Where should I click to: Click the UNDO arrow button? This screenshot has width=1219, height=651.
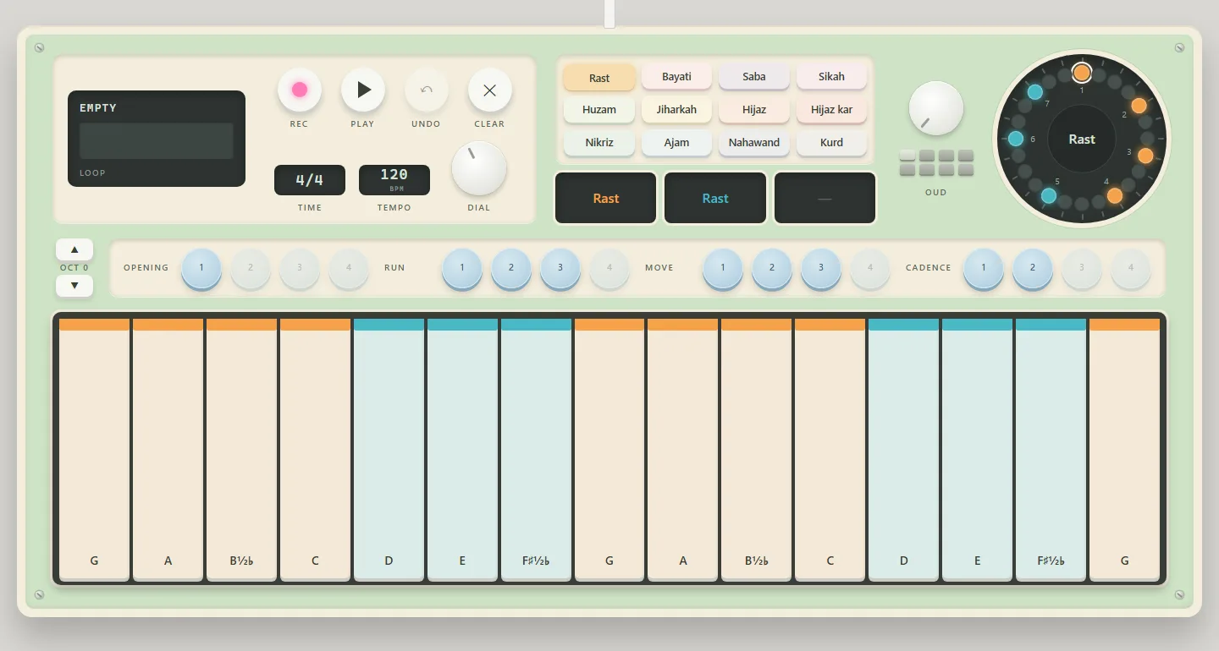tap(427, 90)
